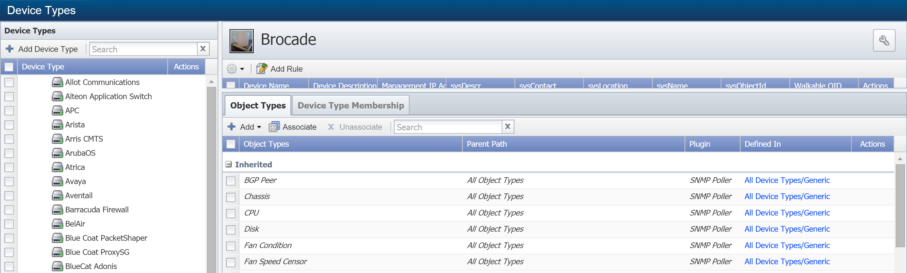The image size is (907, 273).
Task: Open All Device Types/Generic link for Disk
Action: pyautogui.click(x=787, y=229)
